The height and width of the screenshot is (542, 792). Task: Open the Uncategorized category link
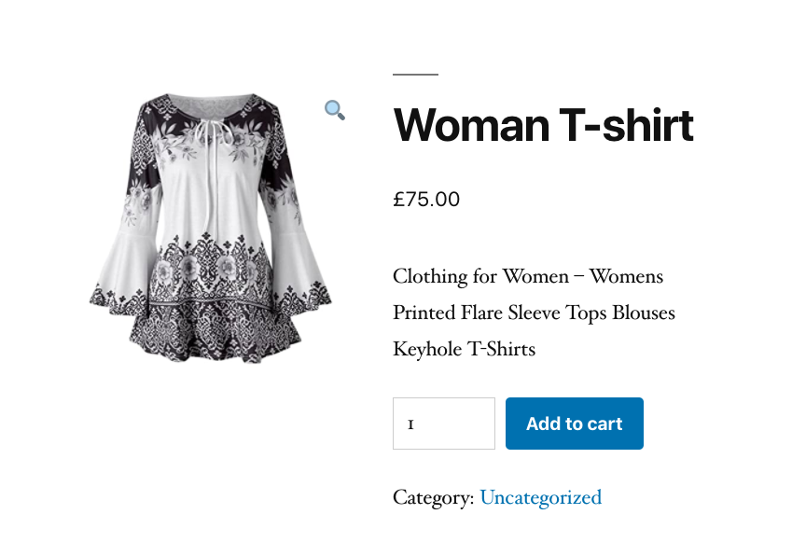(540, 497)
